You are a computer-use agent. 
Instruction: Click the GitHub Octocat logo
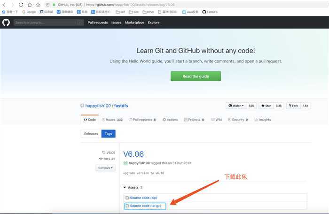click(6, 23)
